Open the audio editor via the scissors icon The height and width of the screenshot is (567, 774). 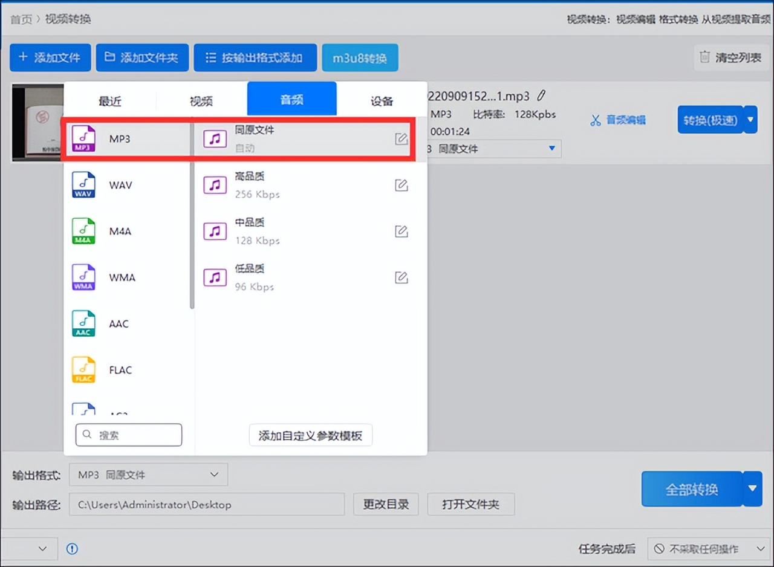(597, 120)
